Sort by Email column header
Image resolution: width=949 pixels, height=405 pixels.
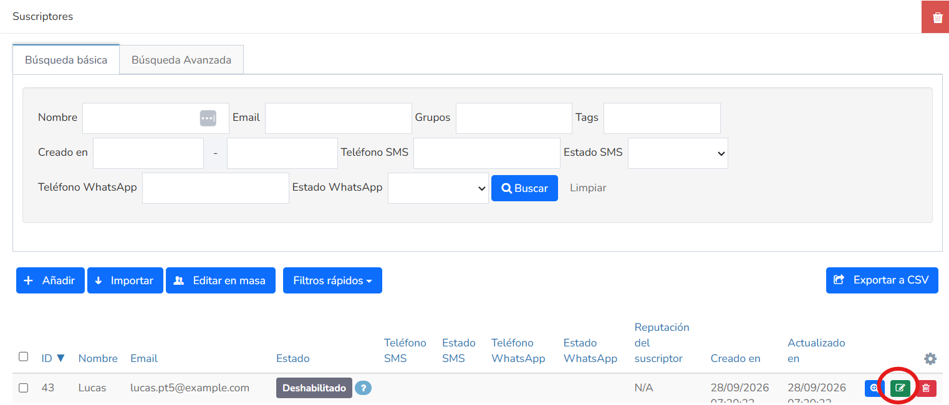144,358
